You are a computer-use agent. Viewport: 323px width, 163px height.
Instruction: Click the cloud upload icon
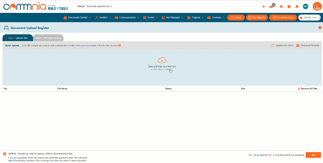pos(162,61)
